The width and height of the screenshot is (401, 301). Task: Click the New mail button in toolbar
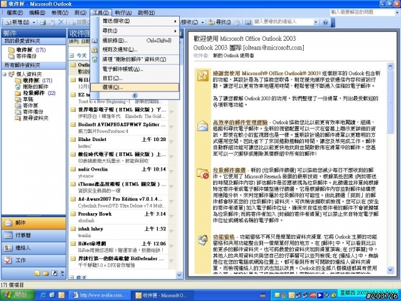pyautogui.click(x=18, y=23)
